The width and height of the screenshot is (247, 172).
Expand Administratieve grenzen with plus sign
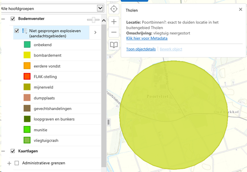9,163
